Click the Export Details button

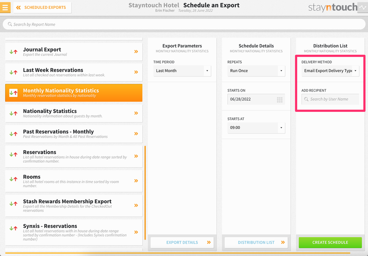(182, 242)
